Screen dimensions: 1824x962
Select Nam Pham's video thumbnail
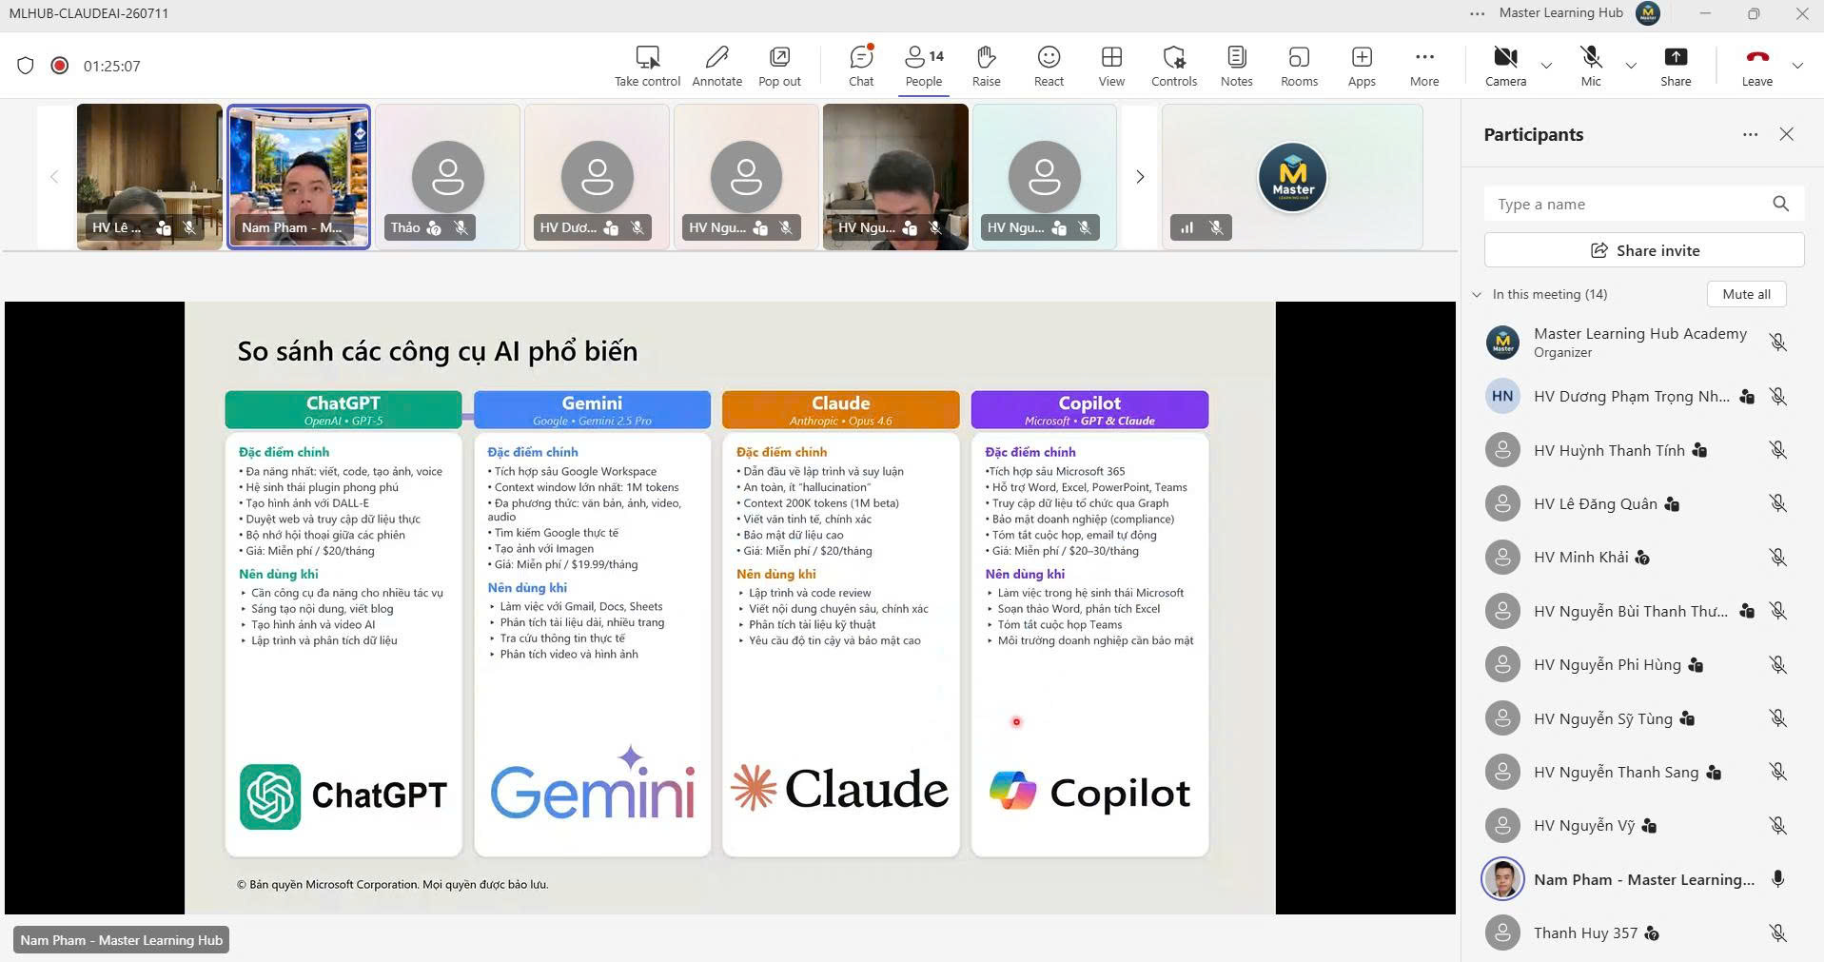pos(299,177)
